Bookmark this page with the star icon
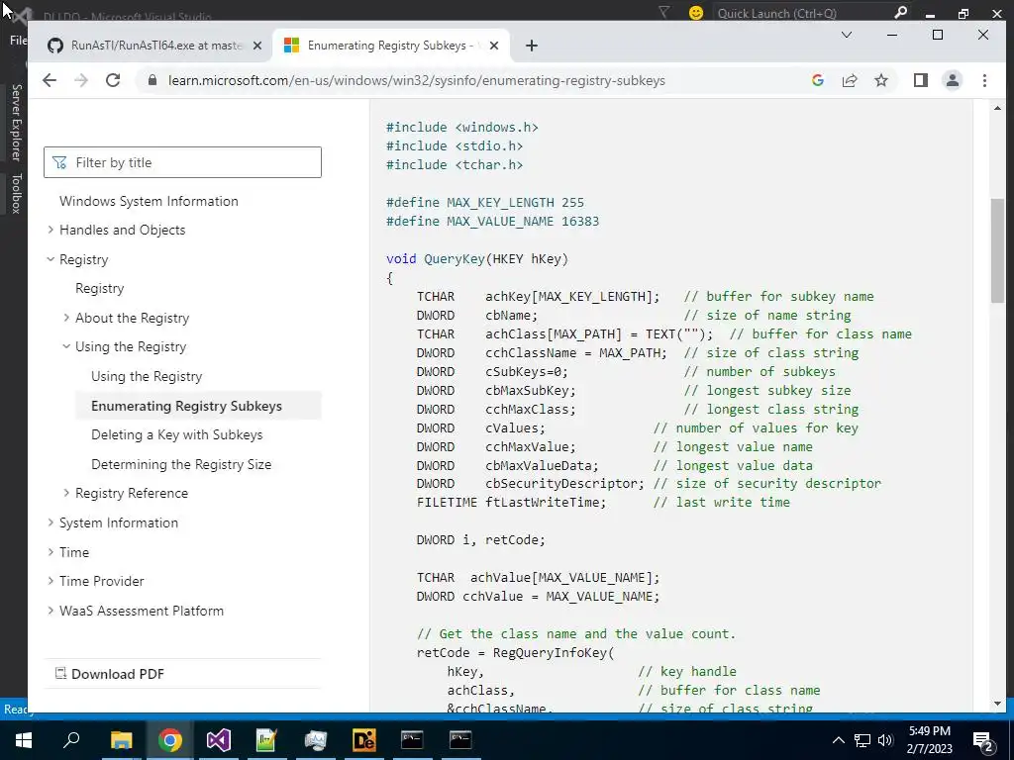 tap(880, 80)
